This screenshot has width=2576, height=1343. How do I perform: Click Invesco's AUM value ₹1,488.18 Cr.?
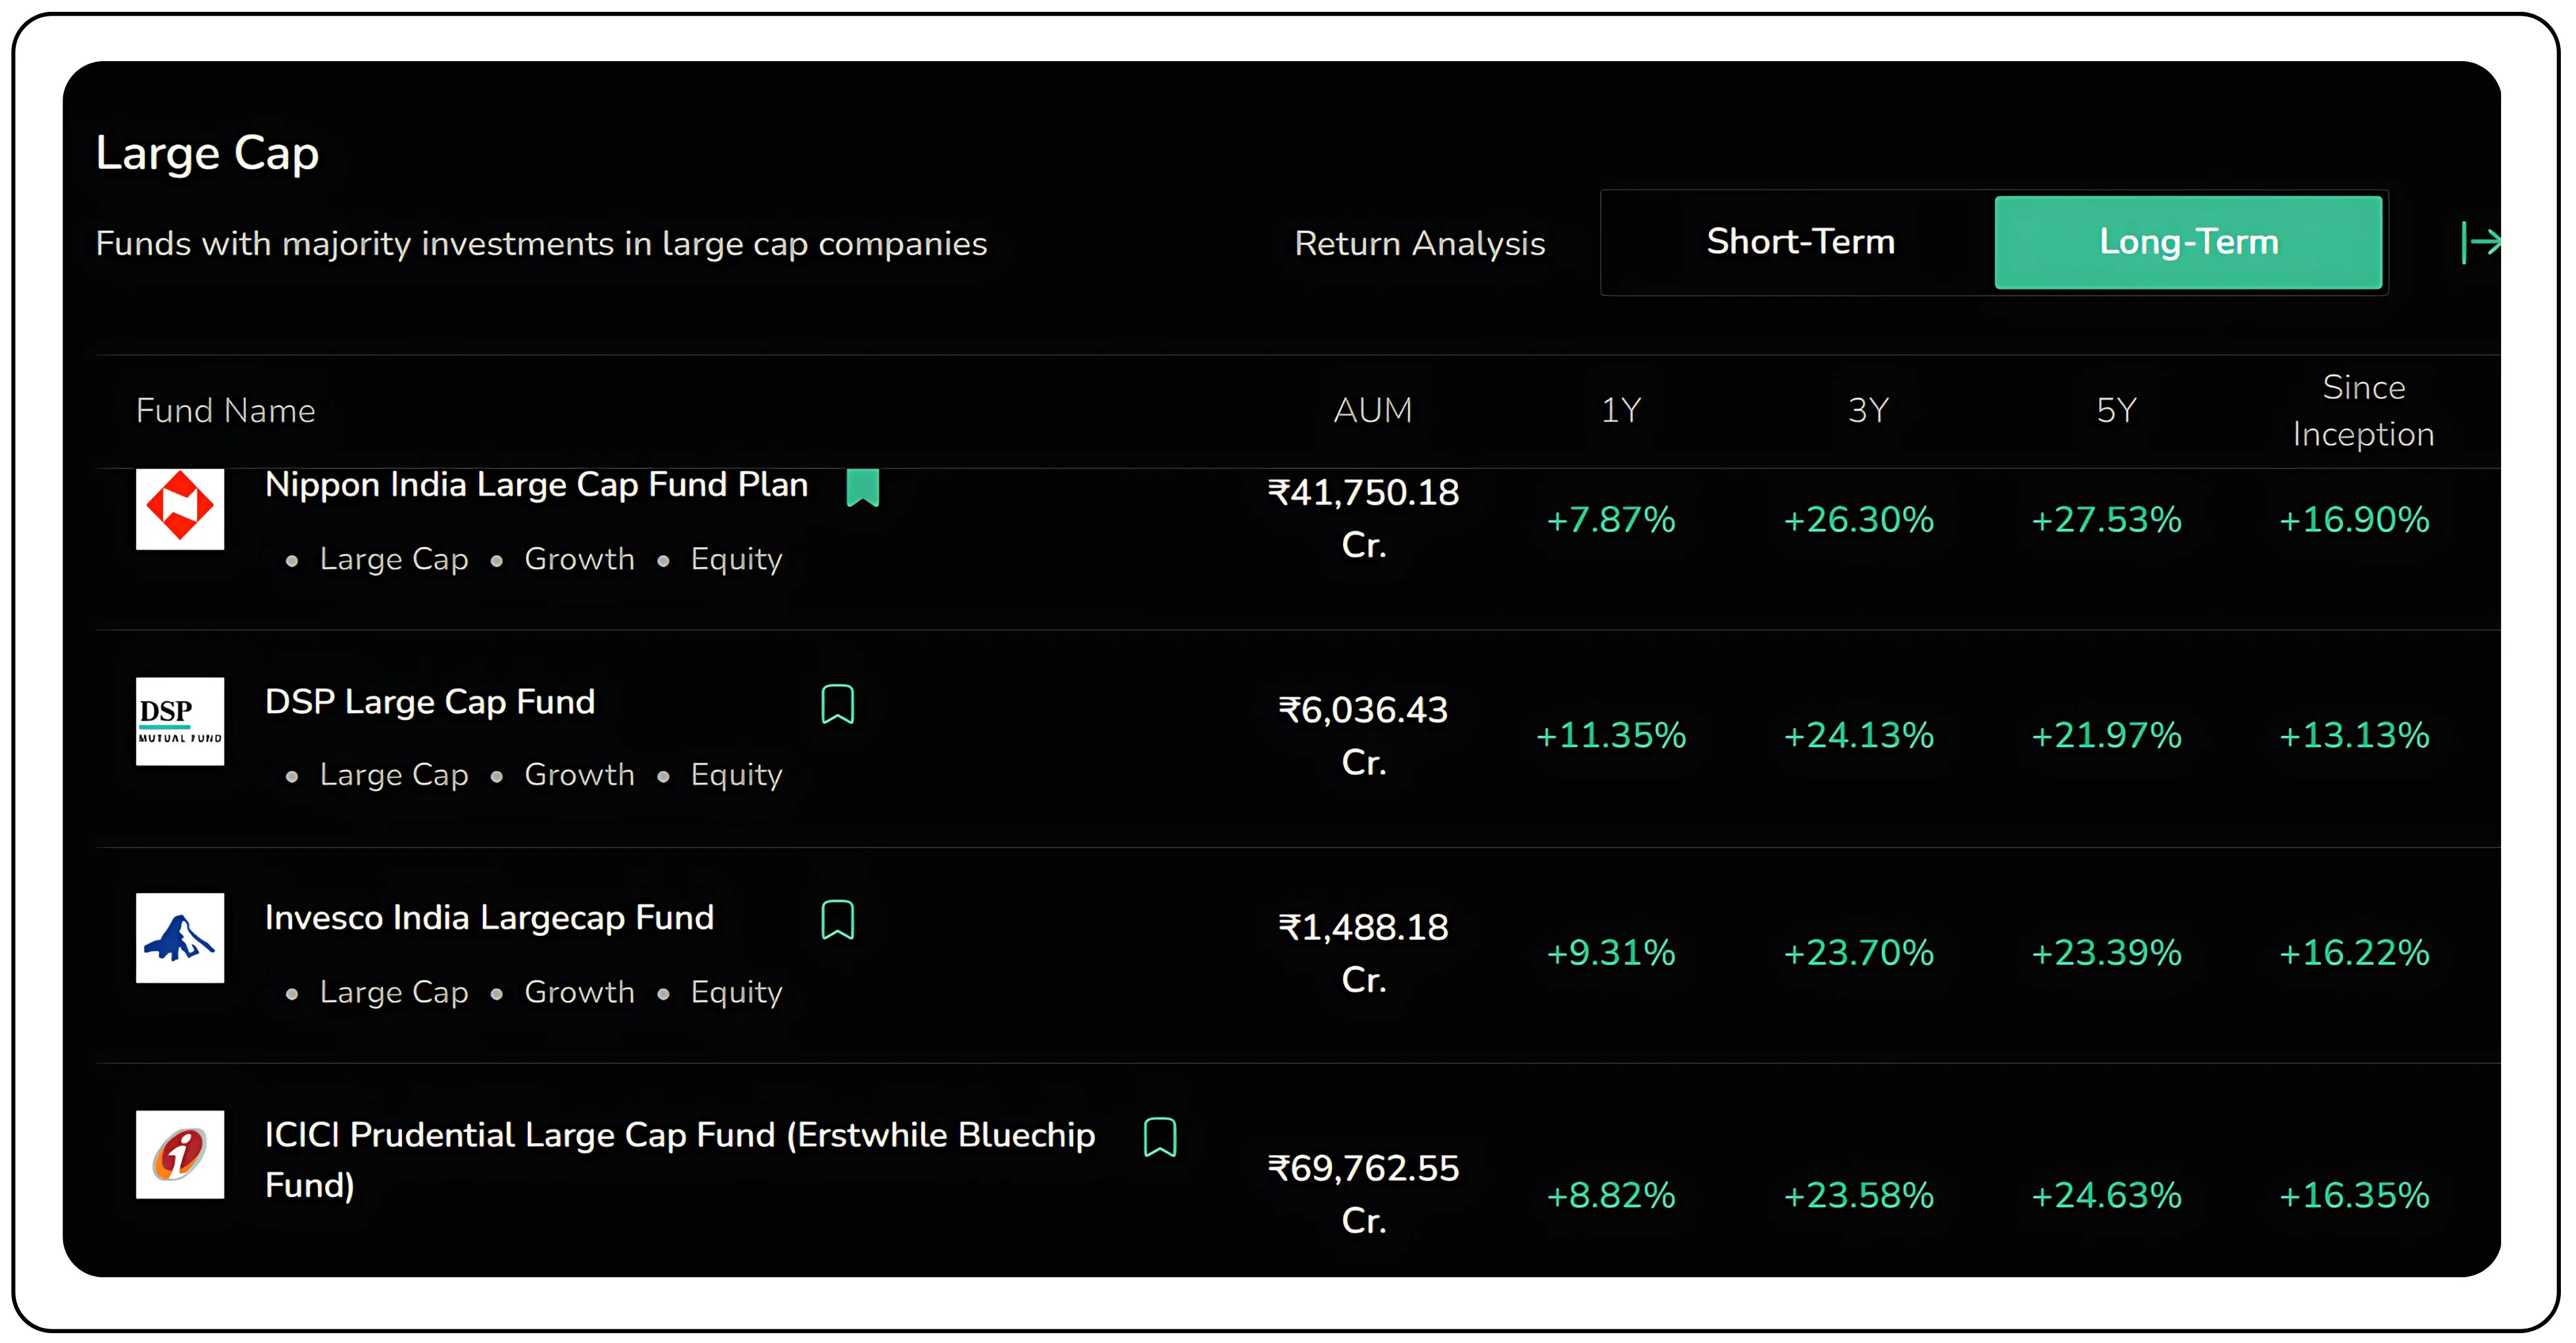(1363, 952)
